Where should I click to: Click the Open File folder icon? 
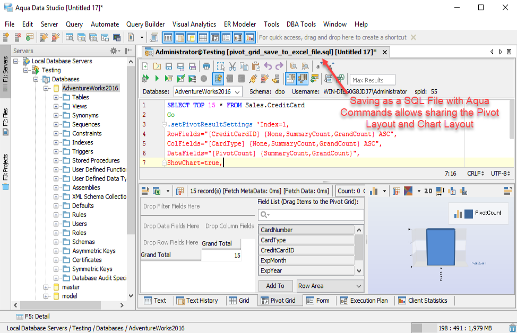coord(157,66)
